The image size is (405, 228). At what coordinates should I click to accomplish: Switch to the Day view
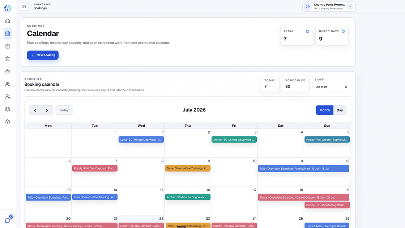[x=340, y=110]
